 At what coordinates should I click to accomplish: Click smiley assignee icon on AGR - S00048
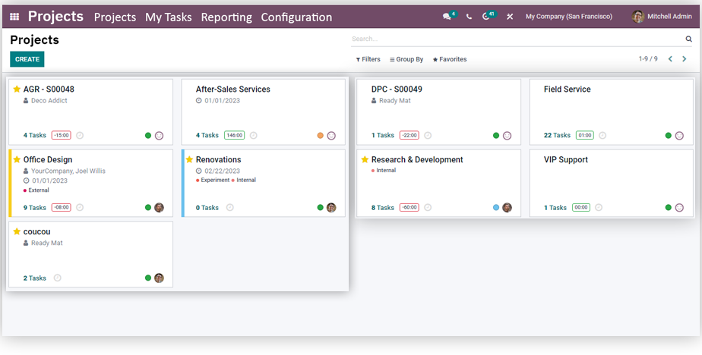point(159,136)
